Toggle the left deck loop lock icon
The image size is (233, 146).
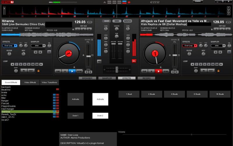click(x=38, y=71)
